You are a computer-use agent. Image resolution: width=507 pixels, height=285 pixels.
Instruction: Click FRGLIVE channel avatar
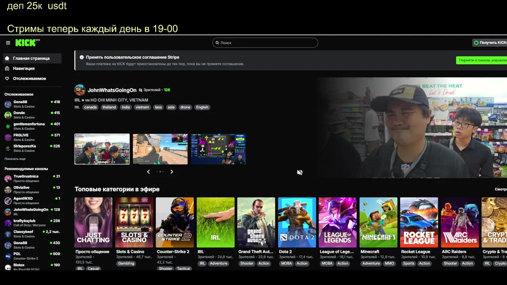pyautogui.click(x=8, y=137)
